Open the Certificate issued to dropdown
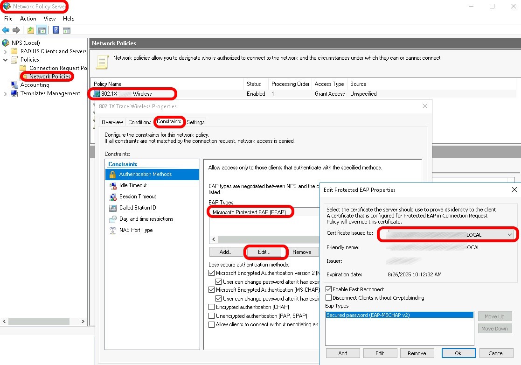521x365 pixels. point(509,235)
